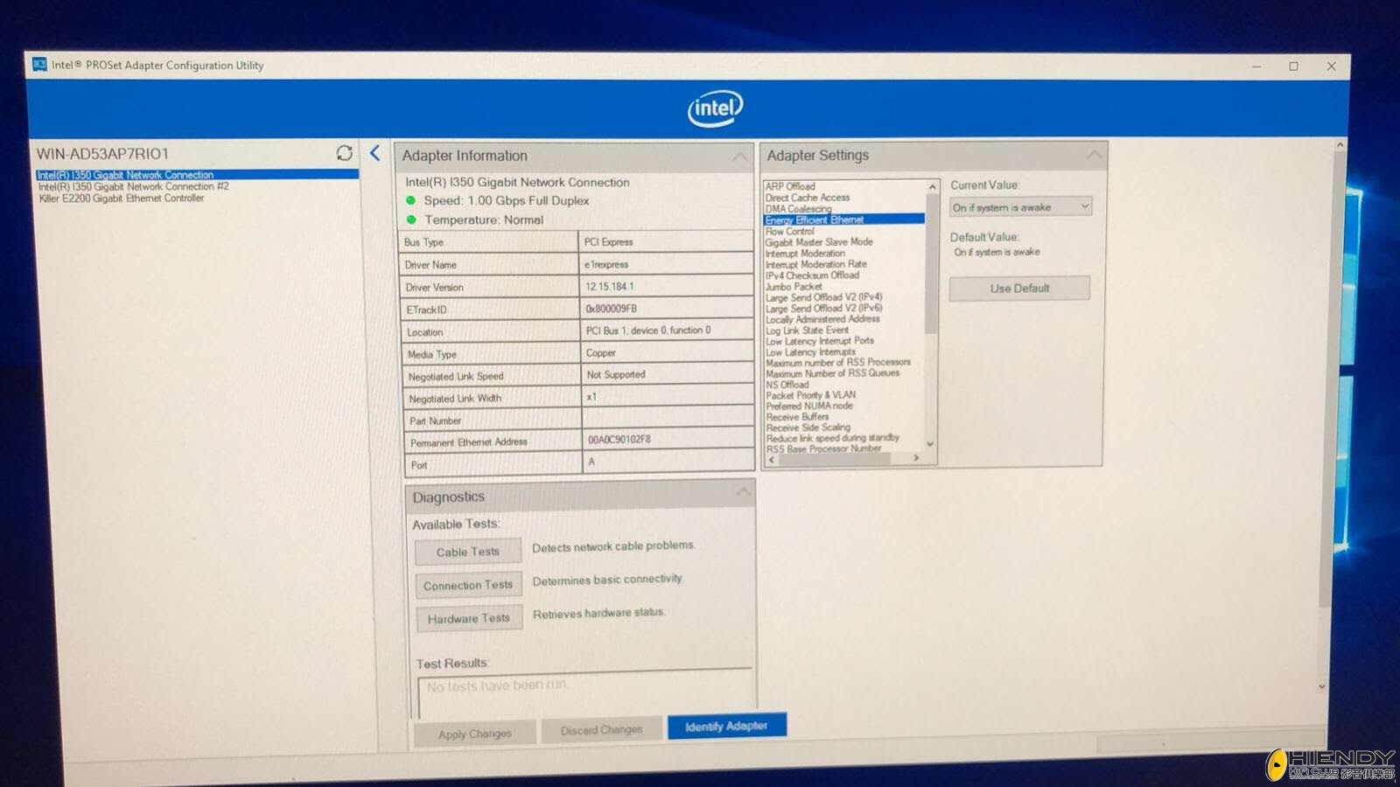Select Intel I350 Gigabit Network Connection #2

coord(133,186)
